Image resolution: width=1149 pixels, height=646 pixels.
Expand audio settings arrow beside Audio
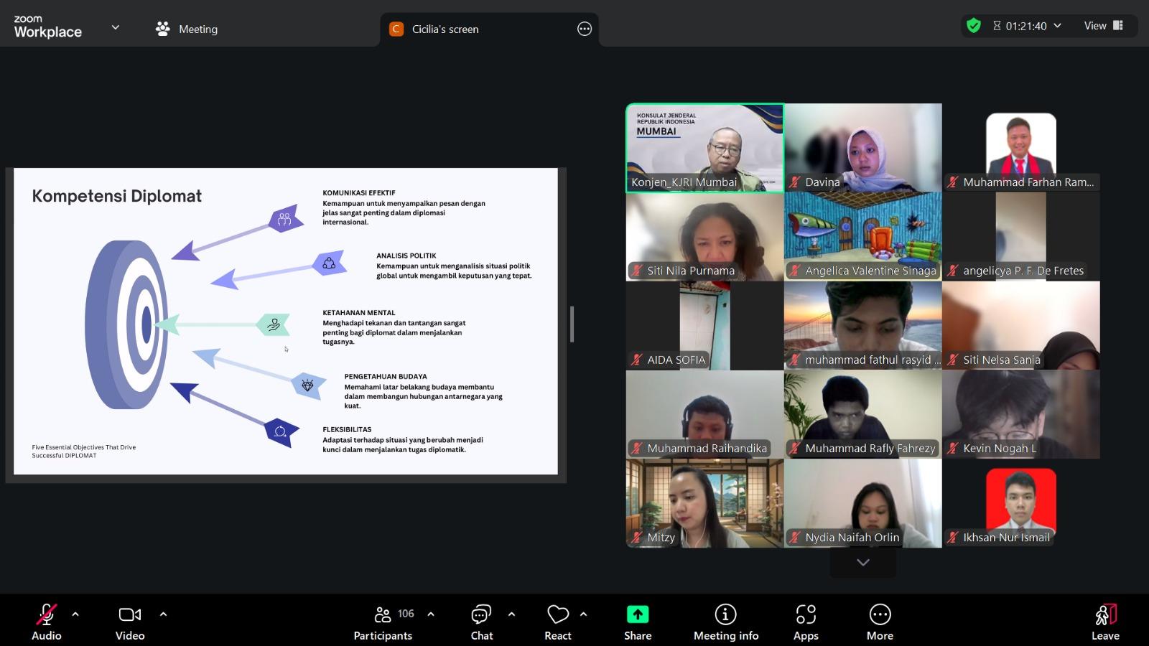pos(75,614)
